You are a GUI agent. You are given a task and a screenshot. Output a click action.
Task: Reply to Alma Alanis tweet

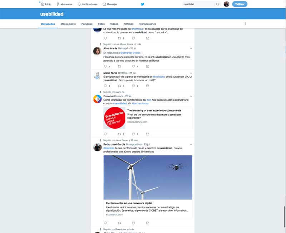coord(105,66)
